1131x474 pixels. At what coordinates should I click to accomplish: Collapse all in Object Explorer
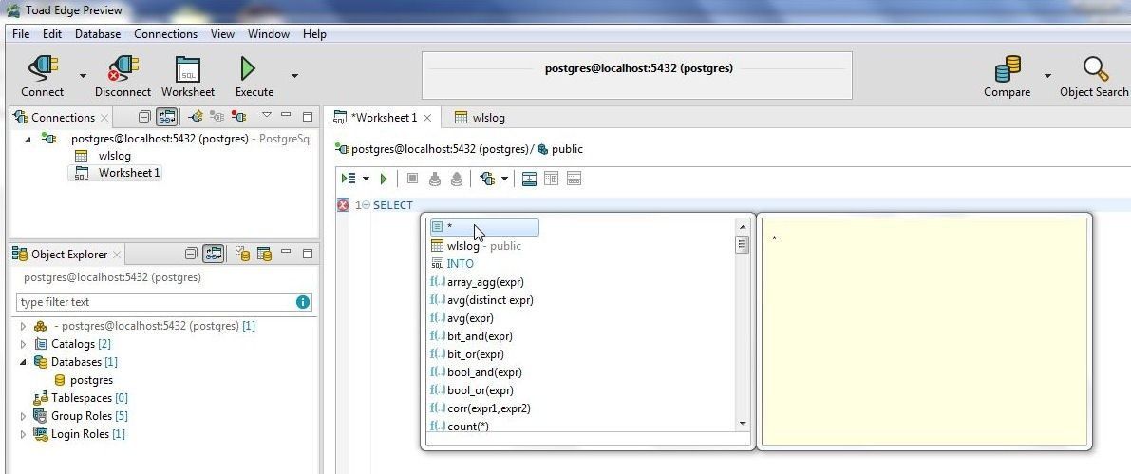(x=191, y=254)
